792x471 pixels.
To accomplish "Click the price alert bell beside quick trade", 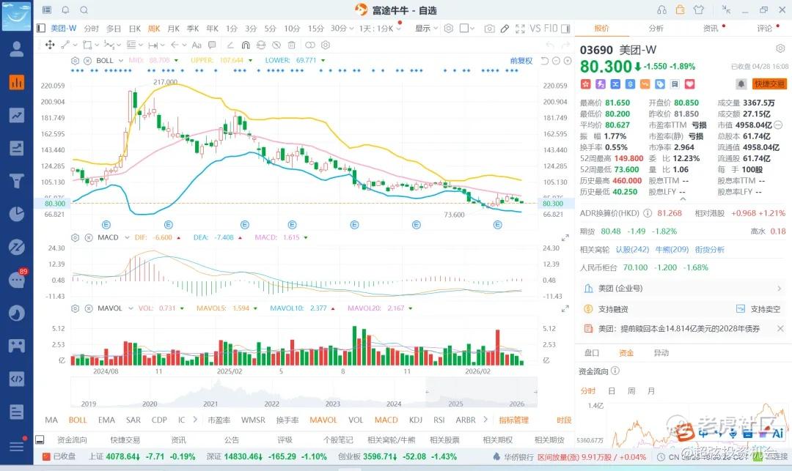I will click(x=741, y=84).
